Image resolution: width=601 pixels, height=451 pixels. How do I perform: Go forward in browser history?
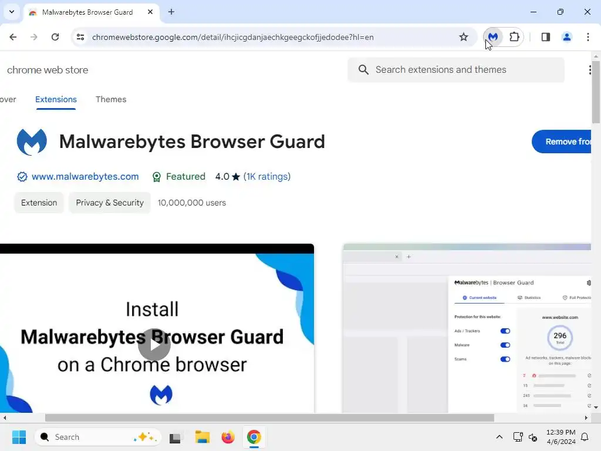pos(34,37)
